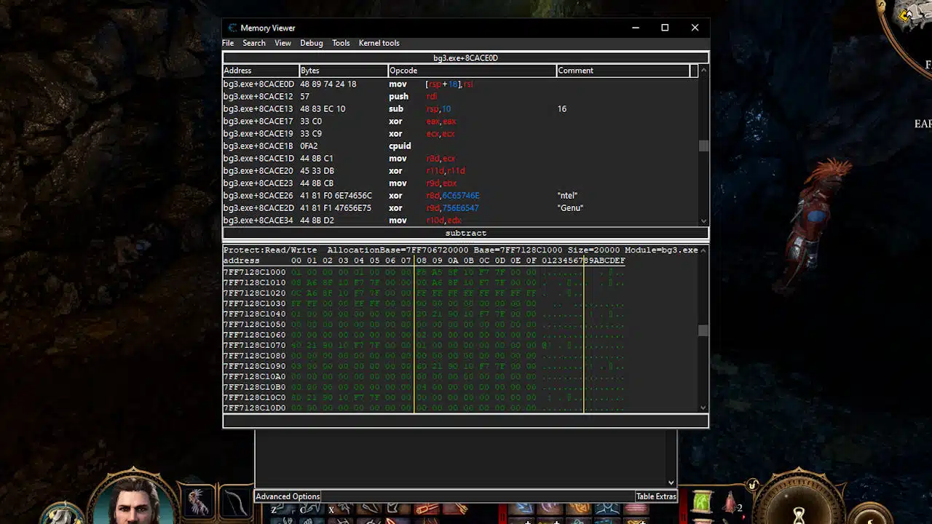Click the character portrait in the game HUD
This screenshot has height=524, width=932.
tap(135, 500)
